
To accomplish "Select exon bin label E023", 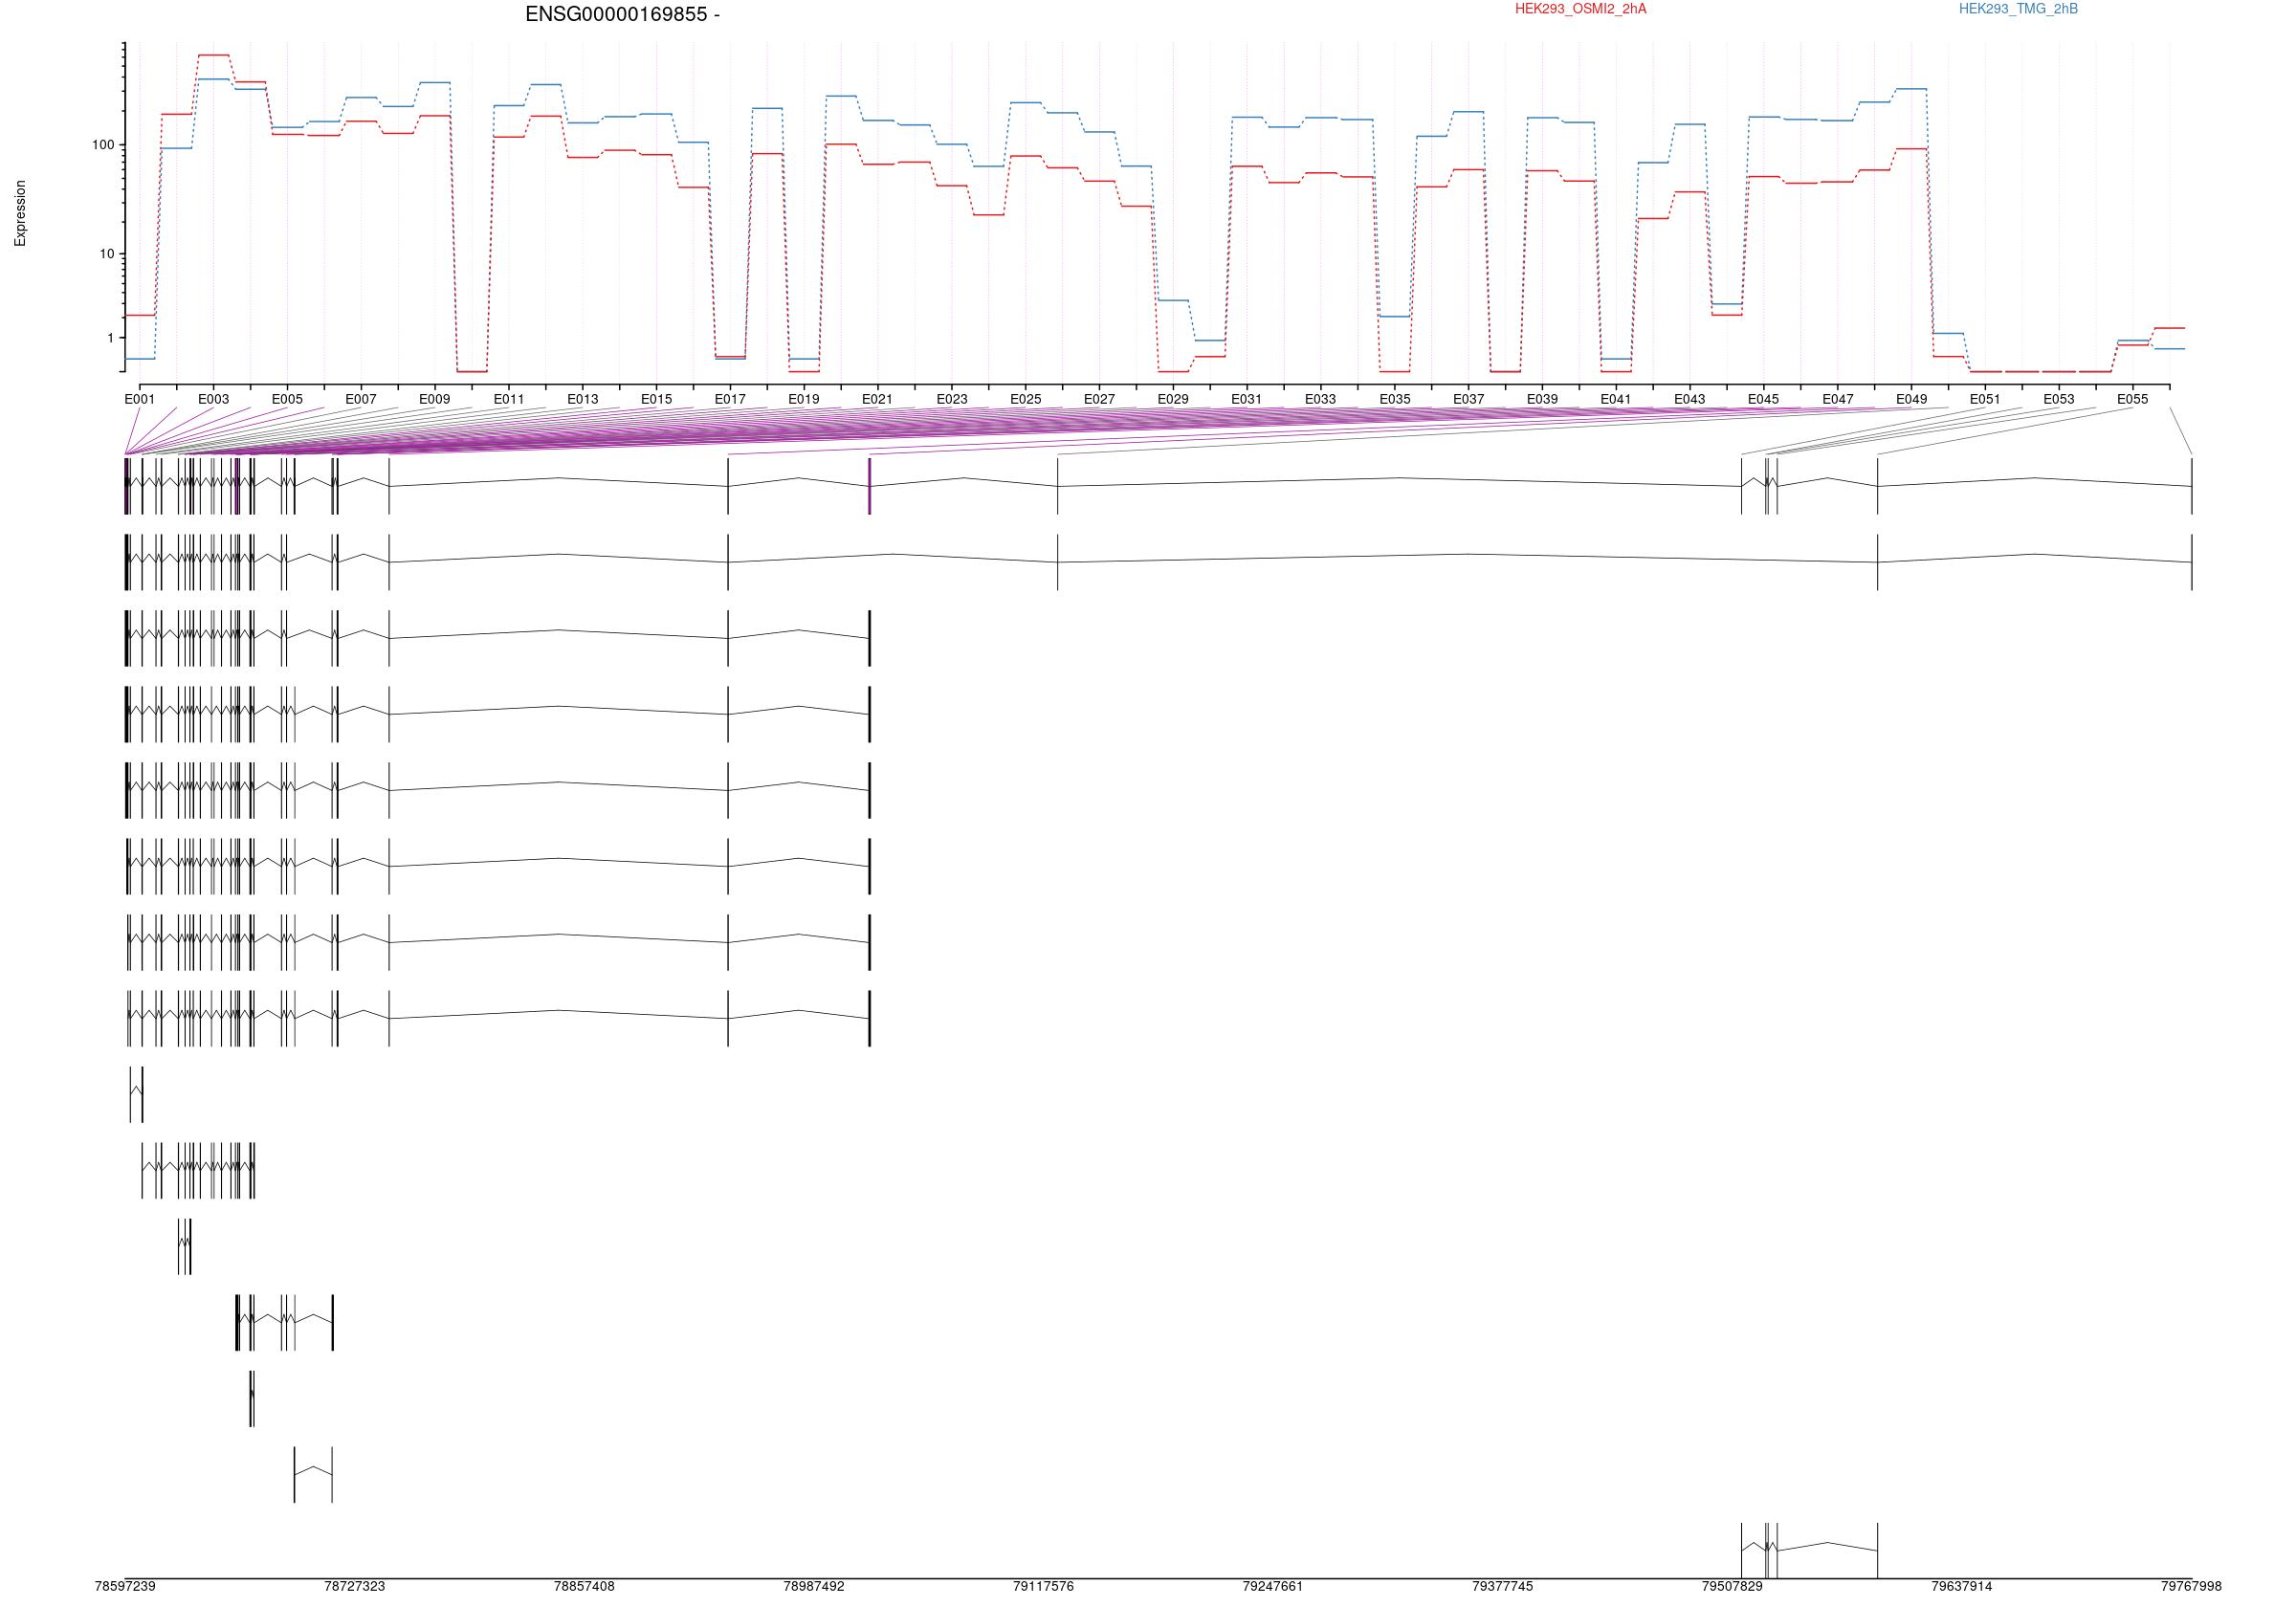I will pyautogui.click(x=952, y=399).
